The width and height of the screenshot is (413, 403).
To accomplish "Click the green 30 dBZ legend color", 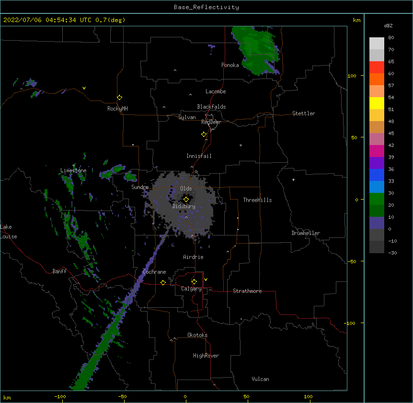I will [377, 199].
